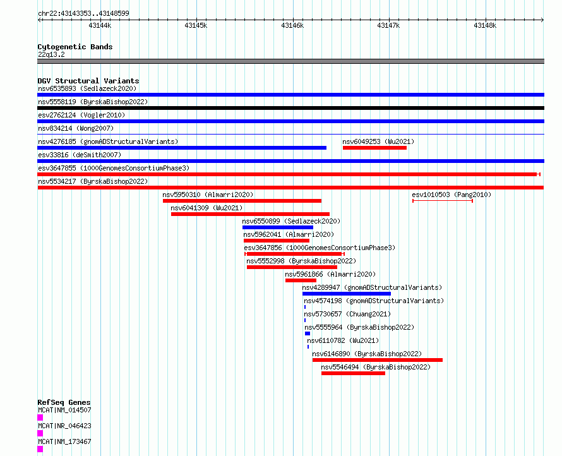This screenshot has width=562, height=456.
Task: Select the red bar under nsv6041309
Action: click(250, 214)
